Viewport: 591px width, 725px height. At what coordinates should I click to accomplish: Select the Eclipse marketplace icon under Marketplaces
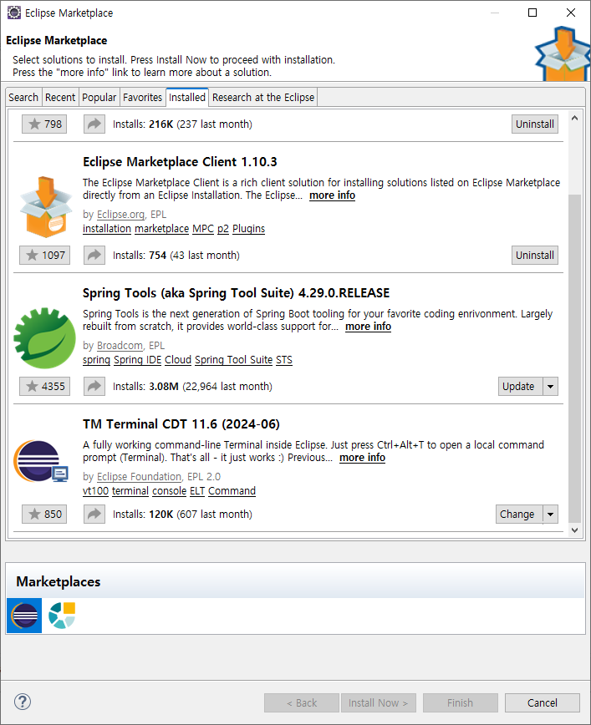click(x=24, y=616)
